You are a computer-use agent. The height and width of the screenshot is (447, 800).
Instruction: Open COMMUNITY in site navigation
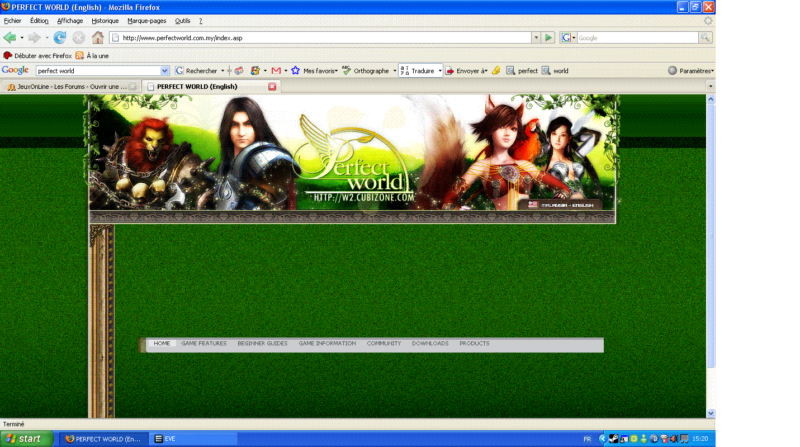click(x=384, y=343)
